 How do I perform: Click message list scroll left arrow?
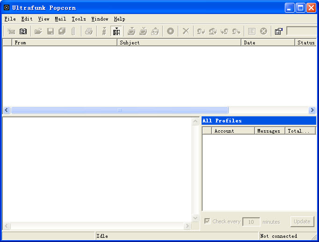[x=7, y=110]
